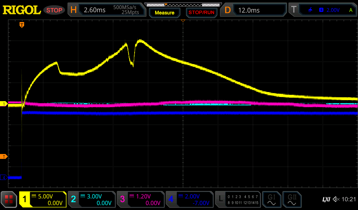Open the logic analyzer L digital channels panel
Image resolution: width=358 pixels, height=210 pixels.
coord(238,199)
